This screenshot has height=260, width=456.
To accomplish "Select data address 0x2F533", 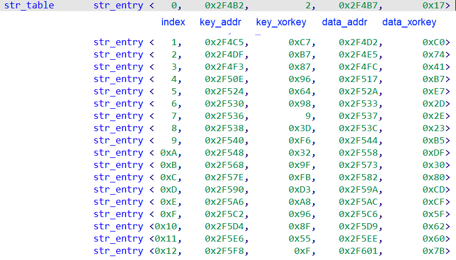I will [x=358, y=104].
